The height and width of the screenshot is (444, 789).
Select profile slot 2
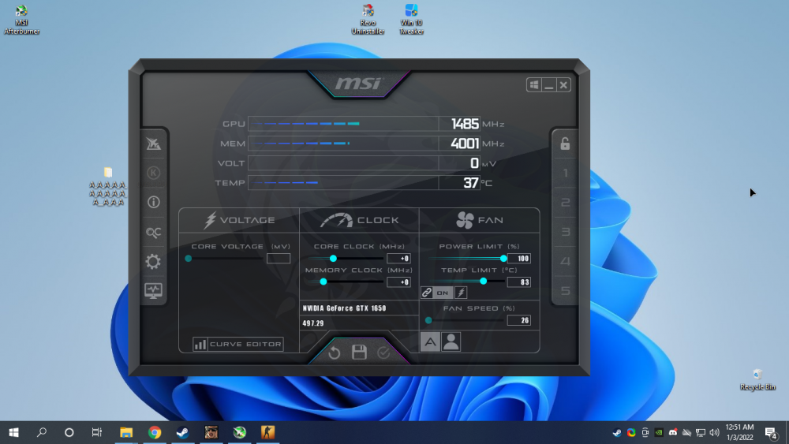coord(565,202)
